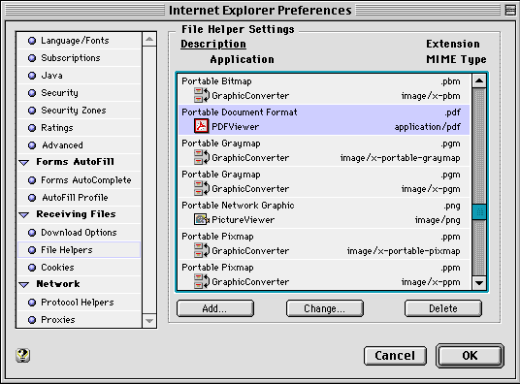Click the image/x-portable-pixmap MIME type

click(404, 251)
